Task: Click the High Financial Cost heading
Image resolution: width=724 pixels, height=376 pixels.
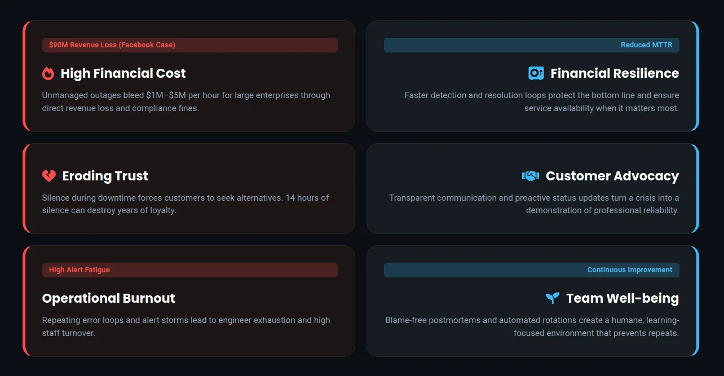Action: [x=123, y=73]
